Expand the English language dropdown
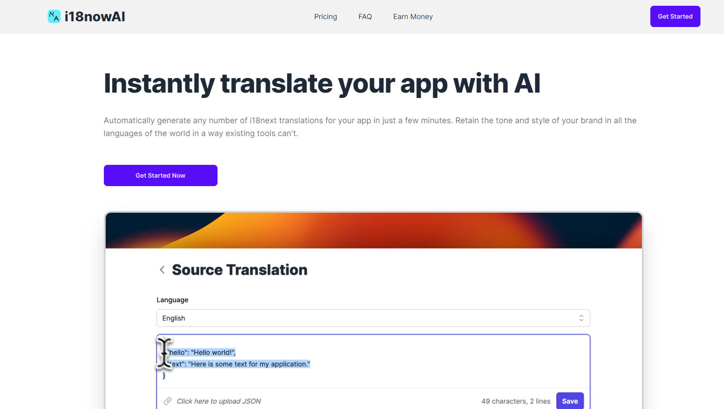The width and height of the screenshot is (724, 409). coord(373,318)
